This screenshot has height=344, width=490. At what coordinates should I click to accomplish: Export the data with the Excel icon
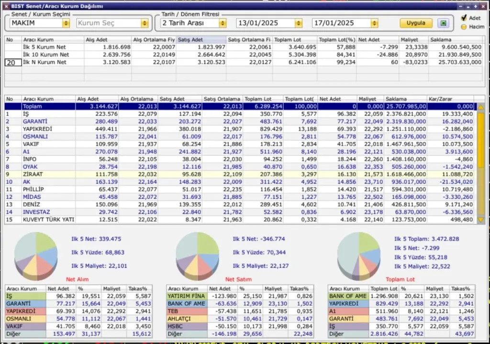(443, 23)
